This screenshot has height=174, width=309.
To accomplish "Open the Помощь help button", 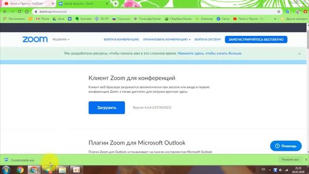I will click(286, 146).
